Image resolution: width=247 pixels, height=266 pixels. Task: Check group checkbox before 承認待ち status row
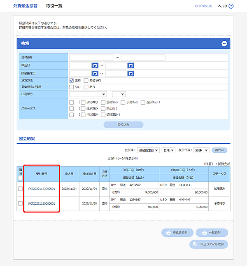click(x=72, y=102)
